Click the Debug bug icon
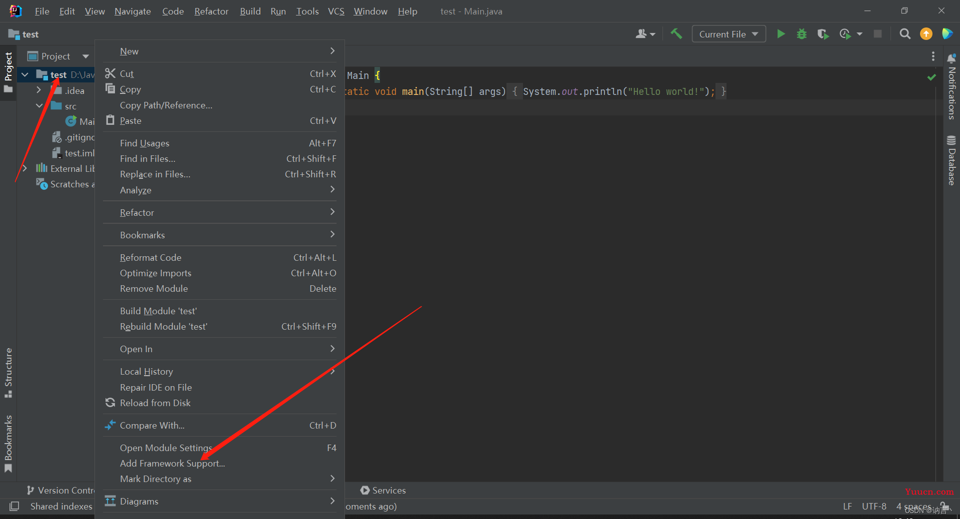 (x=801, y=34)
